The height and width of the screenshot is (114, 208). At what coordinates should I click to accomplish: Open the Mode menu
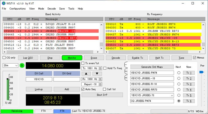pyautogui.click(x=41, y=9)
